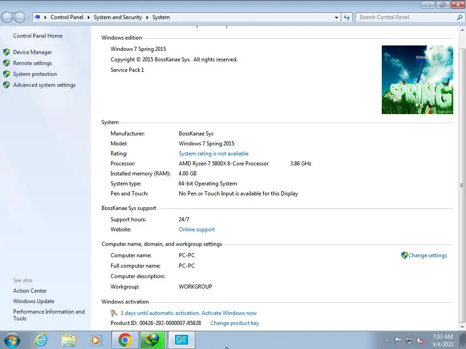
Task: Click the shield icon beside Device Manager
Action: (6, 52)
